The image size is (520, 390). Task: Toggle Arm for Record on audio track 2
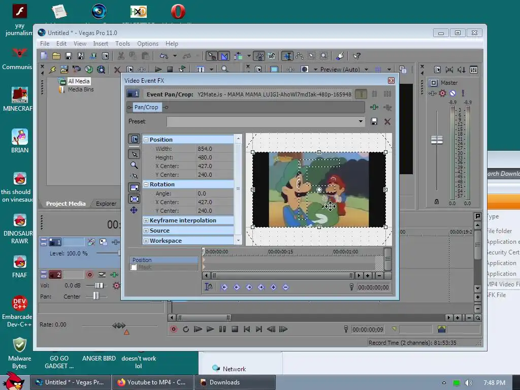point(89,275)
